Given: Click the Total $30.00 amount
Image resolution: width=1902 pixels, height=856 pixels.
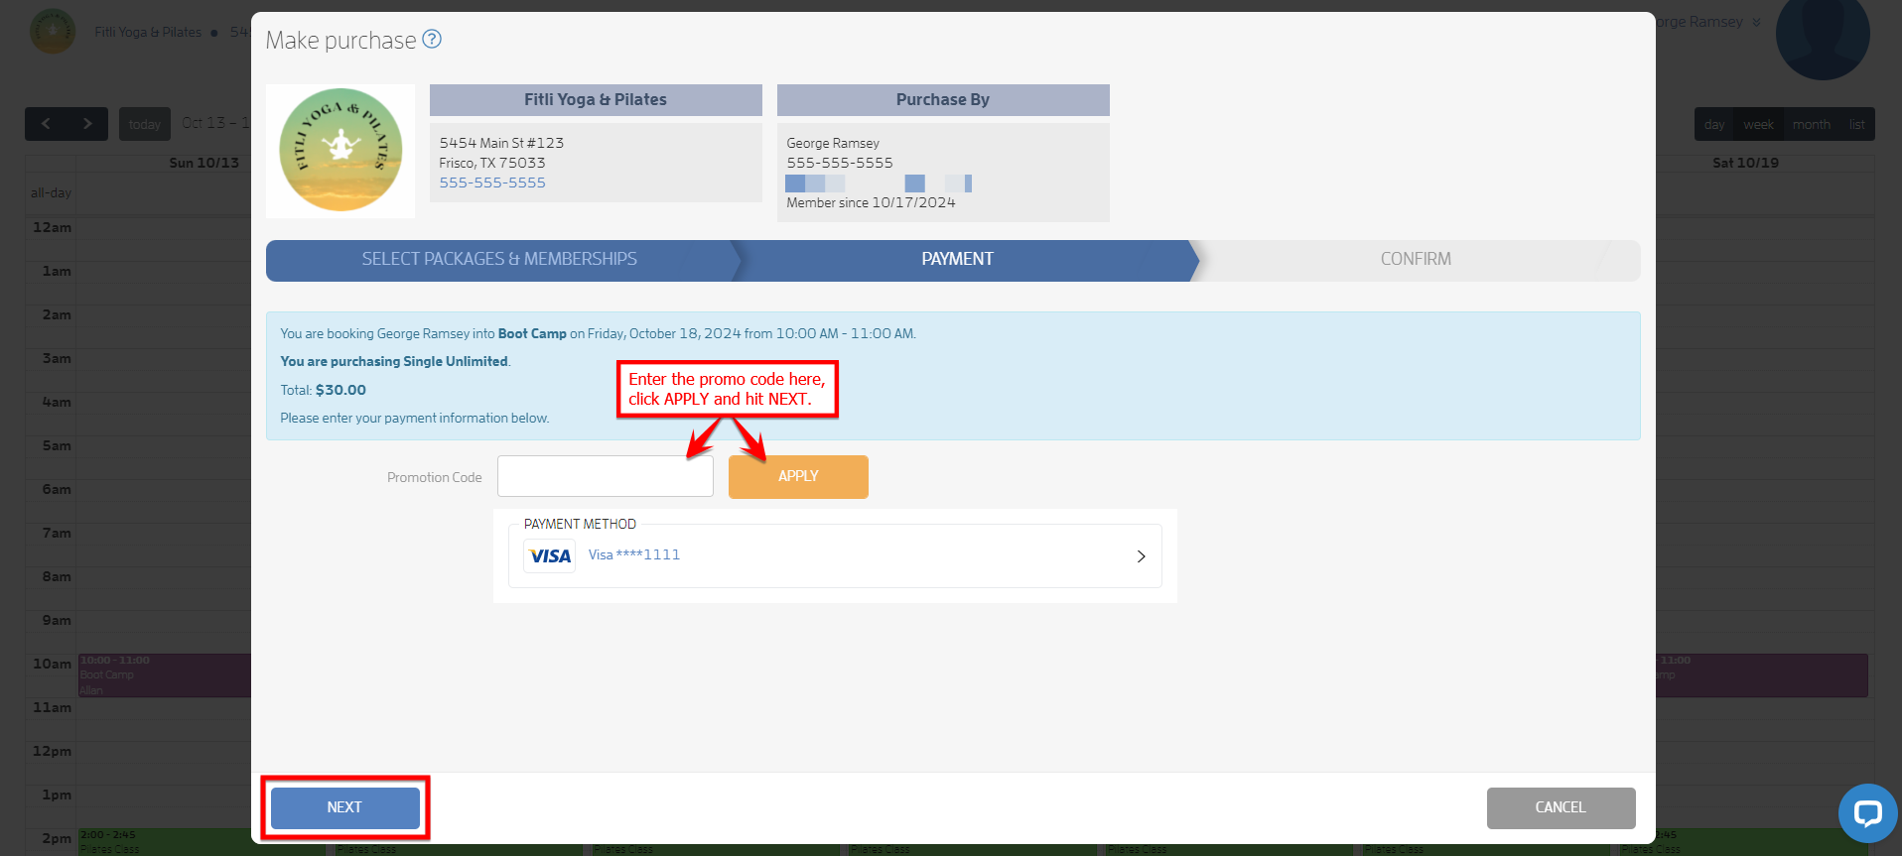Looking at the screenshot, I should tap(340, 390).
